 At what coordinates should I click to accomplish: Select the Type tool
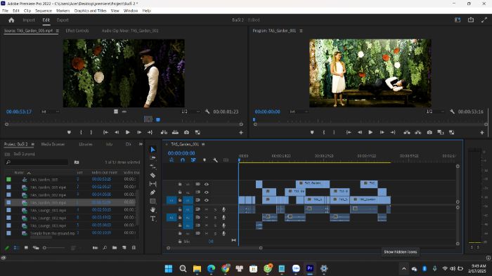click(153, 218)
